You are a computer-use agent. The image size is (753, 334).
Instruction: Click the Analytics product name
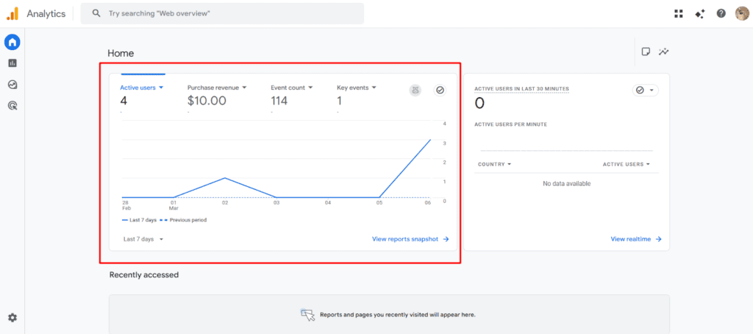[46, 14]
